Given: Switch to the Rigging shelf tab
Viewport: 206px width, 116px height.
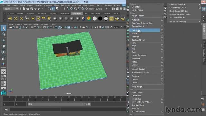Looking at the screenshot, I should [x=53, y=14].
